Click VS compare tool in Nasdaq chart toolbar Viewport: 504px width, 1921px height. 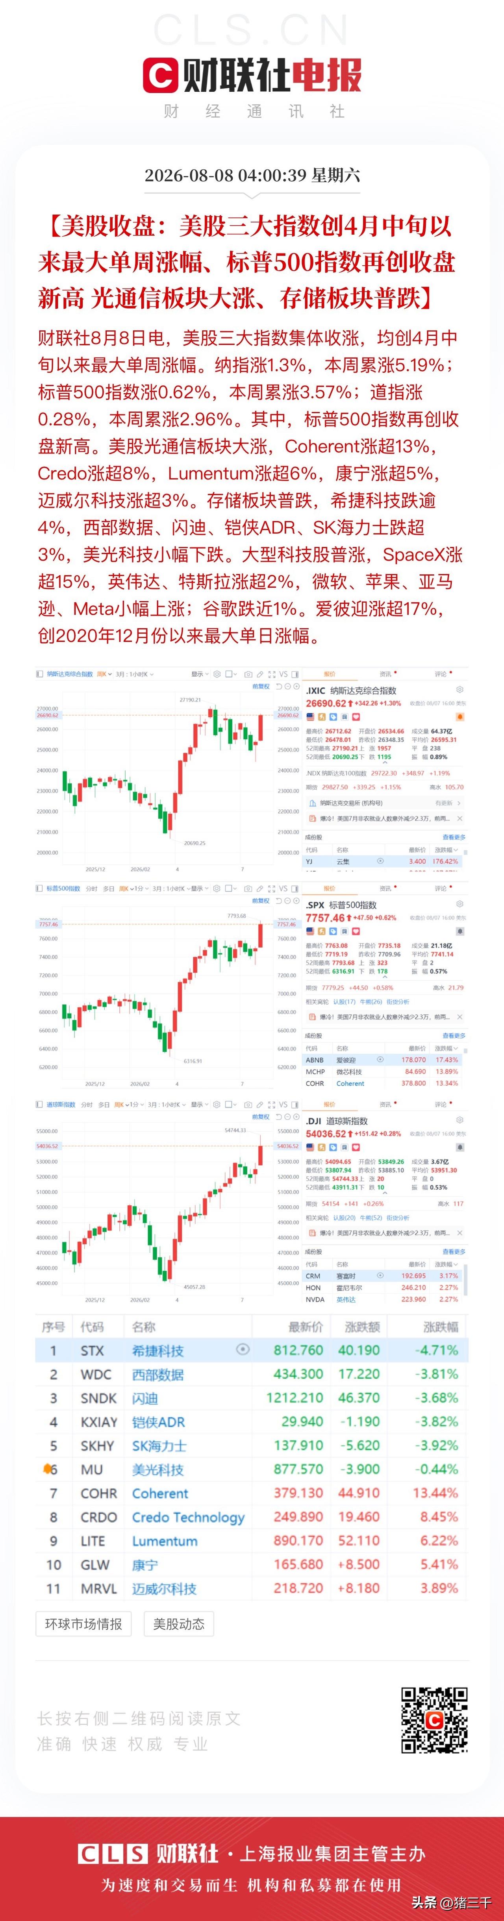[x=283, y=674]
